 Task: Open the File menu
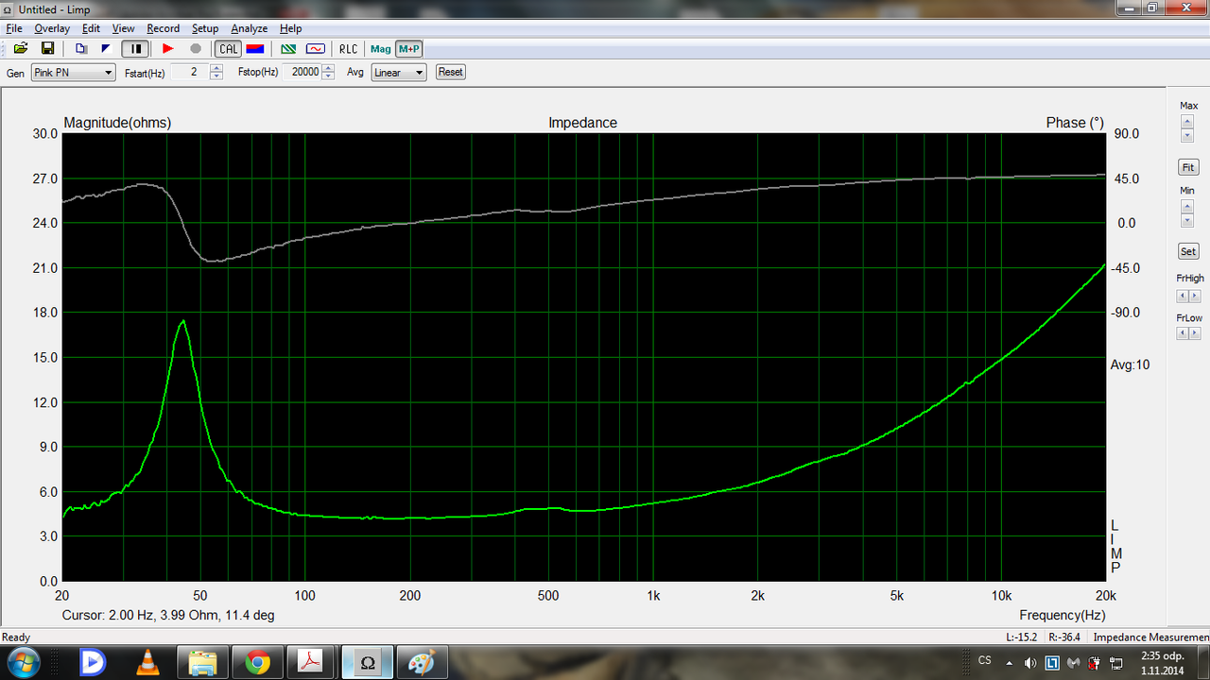pyautogui.click(x=14, y=28)
